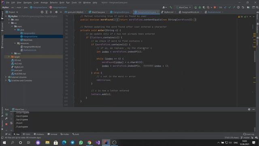Image resolution: width=259 pixels, height=146 pixels.
Task: Expand External Libraries node
Action: [x=6, y=77]
